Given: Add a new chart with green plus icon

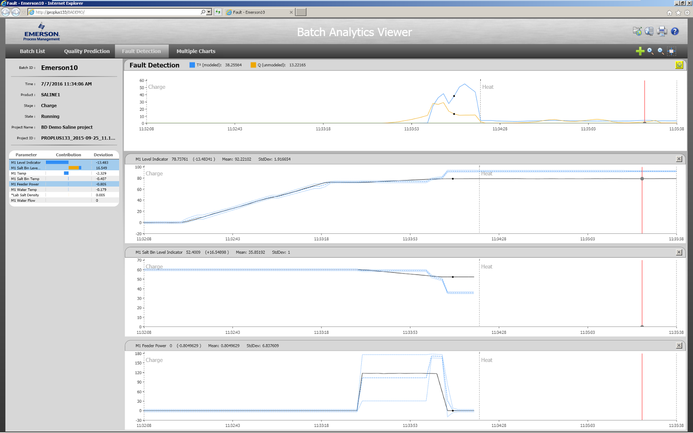Looking at the screenshot, I should (640, 51).
